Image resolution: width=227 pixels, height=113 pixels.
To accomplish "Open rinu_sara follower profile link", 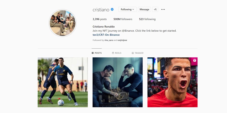I will click(109, 40).
